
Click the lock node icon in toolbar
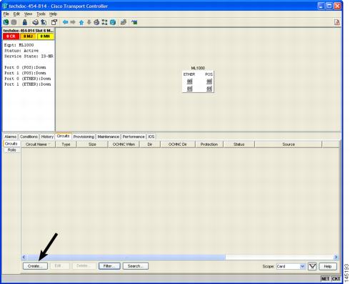[25, 22]
